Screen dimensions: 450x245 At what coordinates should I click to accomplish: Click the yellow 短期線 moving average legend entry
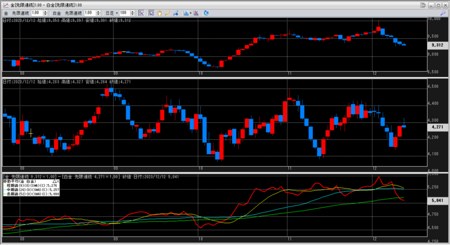click(x=31, y=185)
